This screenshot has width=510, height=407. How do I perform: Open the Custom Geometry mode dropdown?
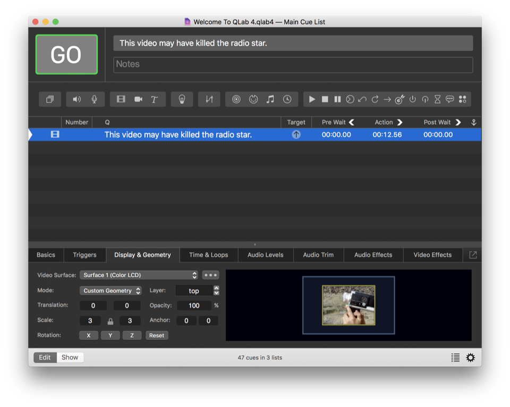click(x=110, y=291)
